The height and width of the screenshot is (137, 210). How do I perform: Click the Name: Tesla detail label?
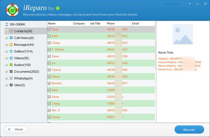tap(166, 53)
